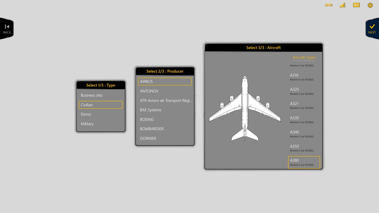Click the Aircraft Types heading
This screenshot has height=213, width=379.
pos(304,57)
